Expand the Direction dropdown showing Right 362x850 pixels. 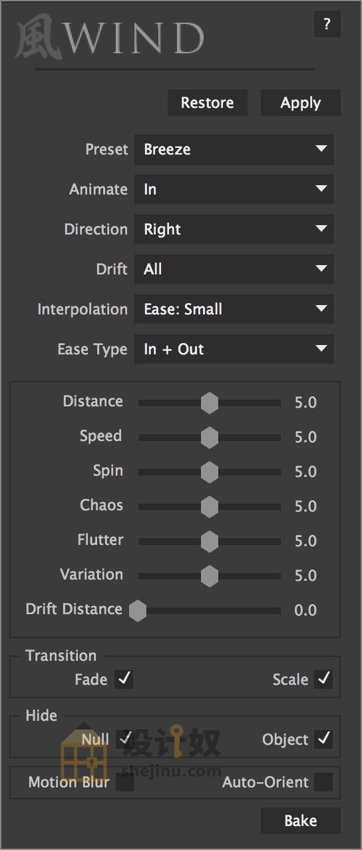pos(234,229)
